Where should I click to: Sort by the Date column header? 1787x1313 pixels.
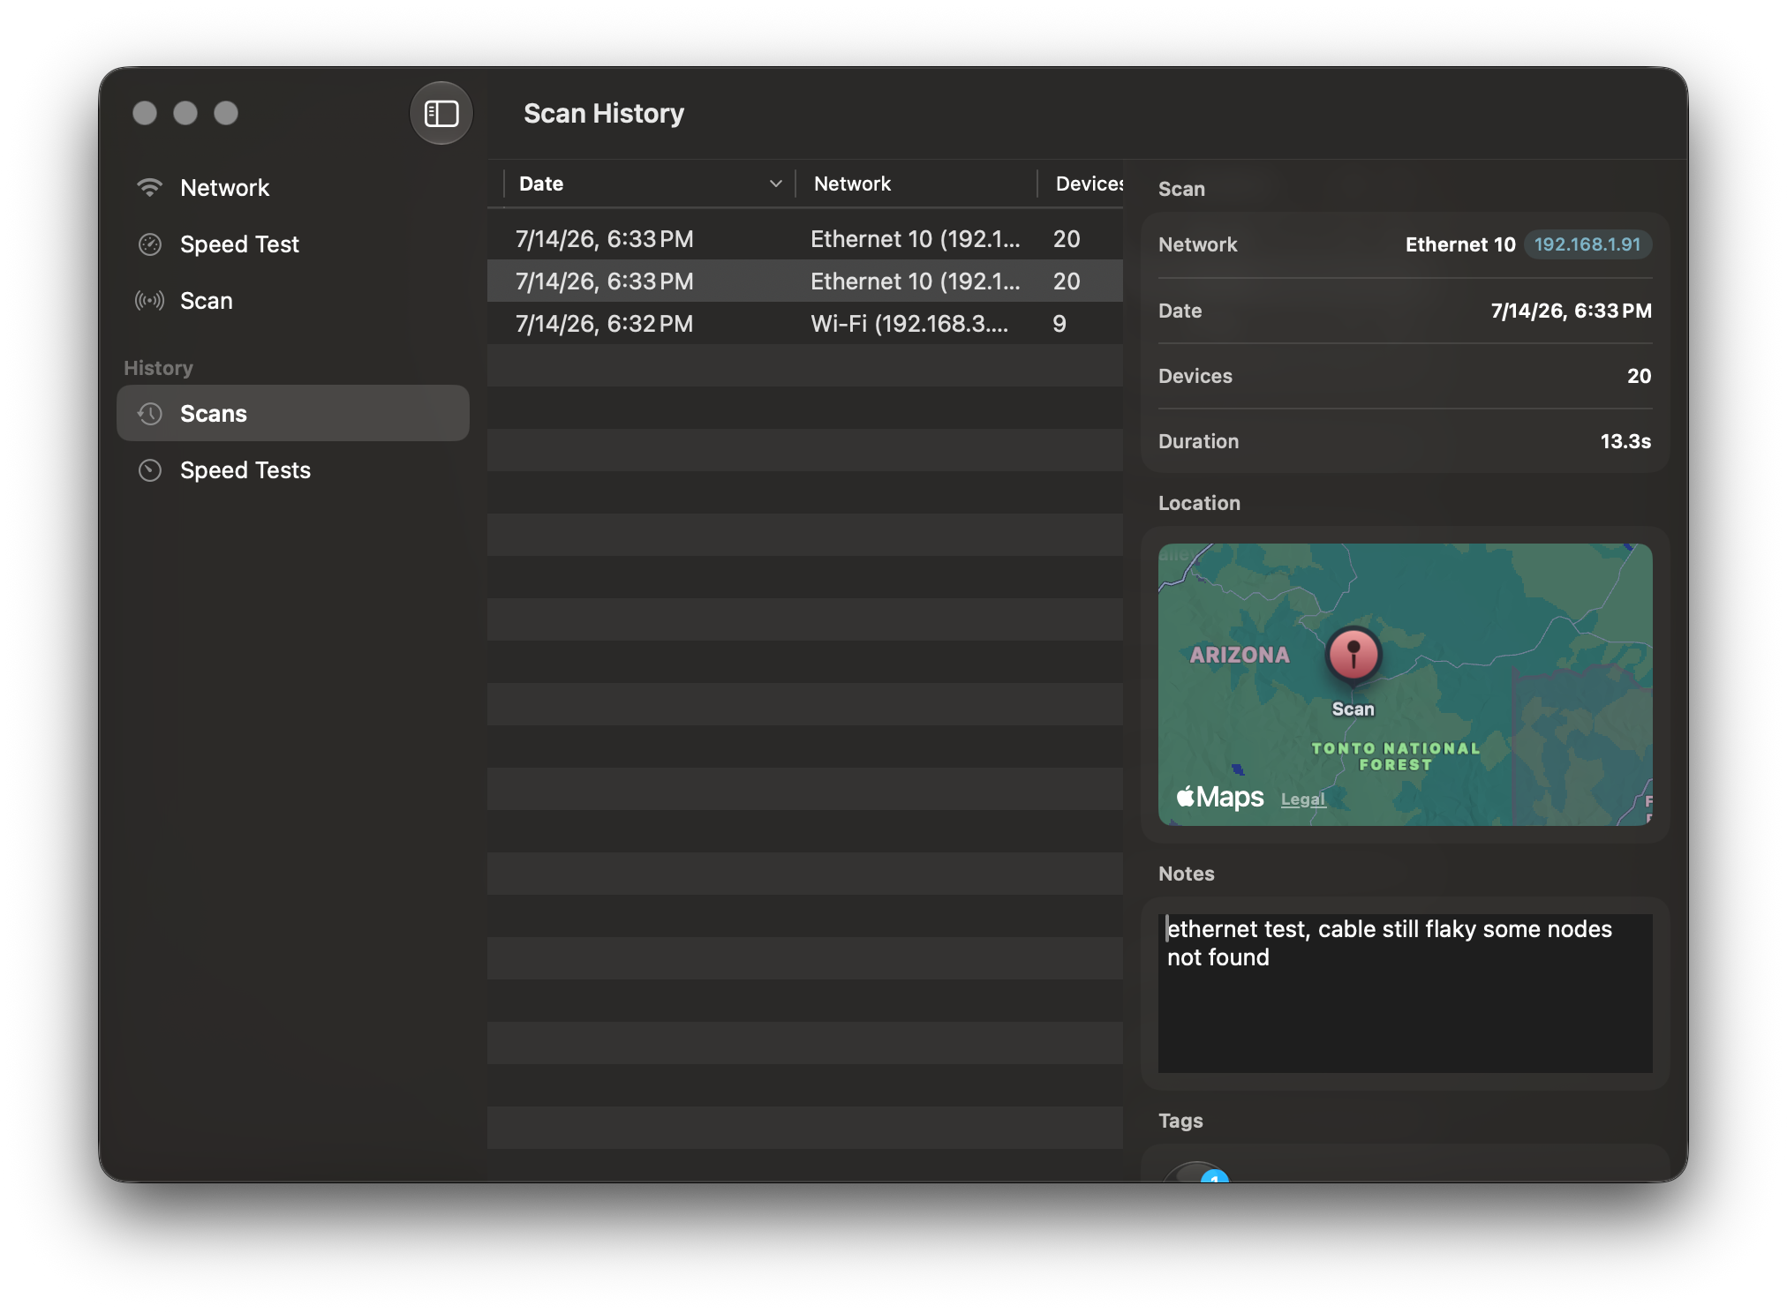(649, 184)
